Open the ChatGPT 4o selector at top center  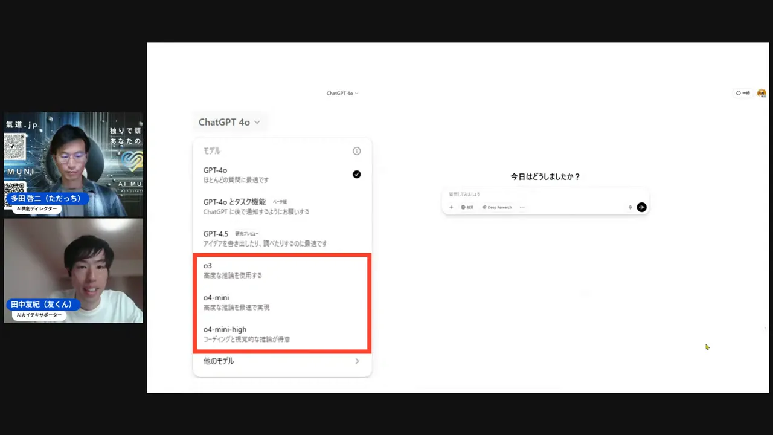[x=342, y=93]
